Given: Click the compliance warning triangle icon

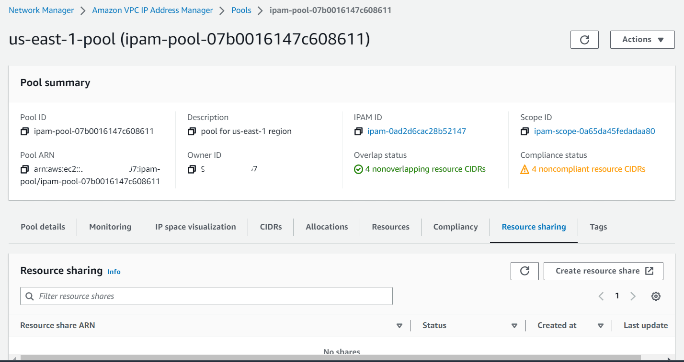Looking at the screenshot, I should click(x=525, y=169).
